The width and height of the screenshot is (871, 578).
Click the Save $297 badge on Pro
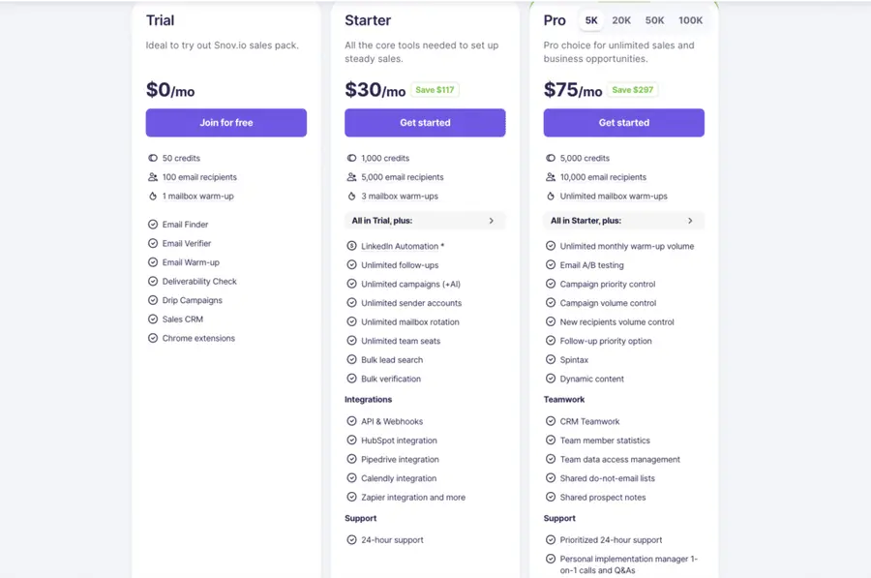[633, 89]
